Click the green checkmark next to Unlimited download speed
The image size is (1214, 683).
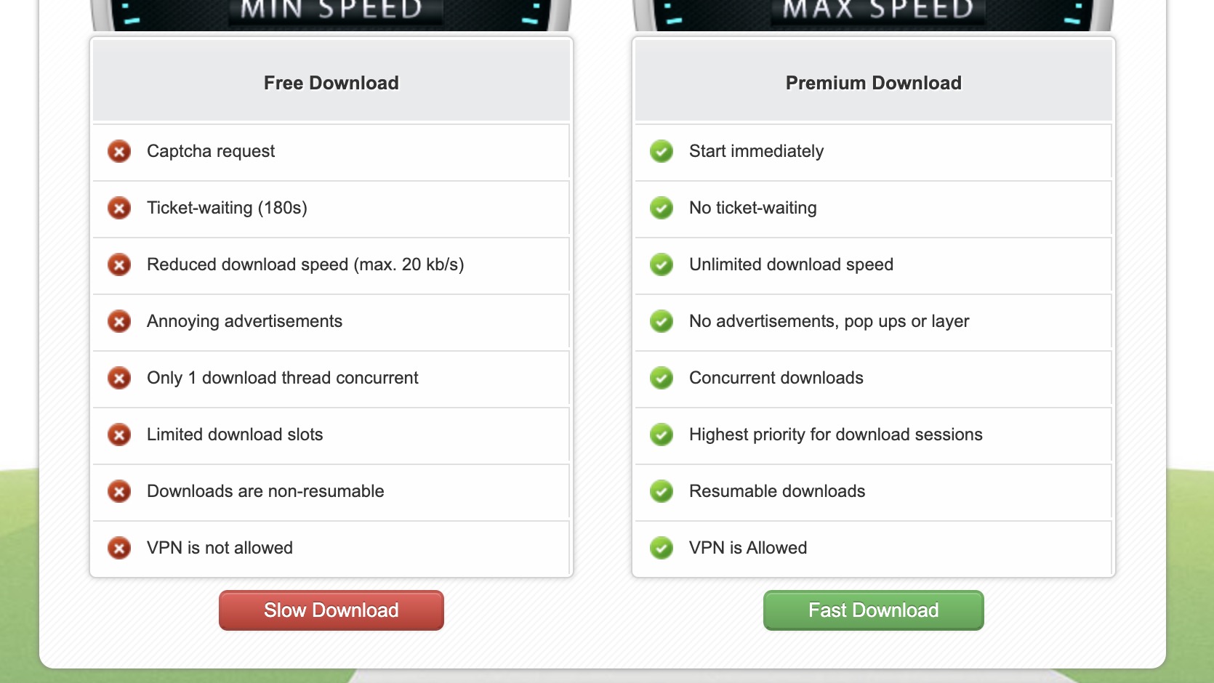tap(662, 264)
